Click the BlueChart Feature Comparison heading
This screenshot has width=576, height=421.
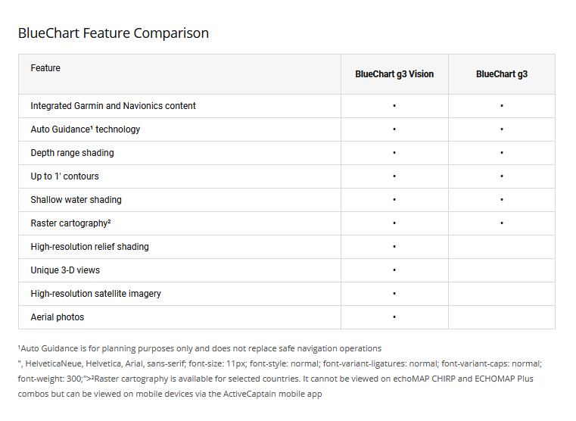click(x=114, y=33)
